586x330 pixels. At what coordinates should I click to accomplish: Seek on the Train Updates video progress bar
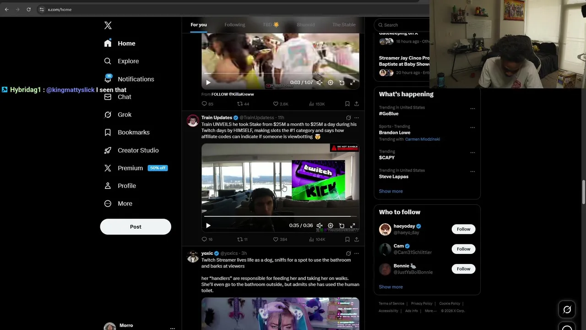pyautogui.click(x=280, y=216)
